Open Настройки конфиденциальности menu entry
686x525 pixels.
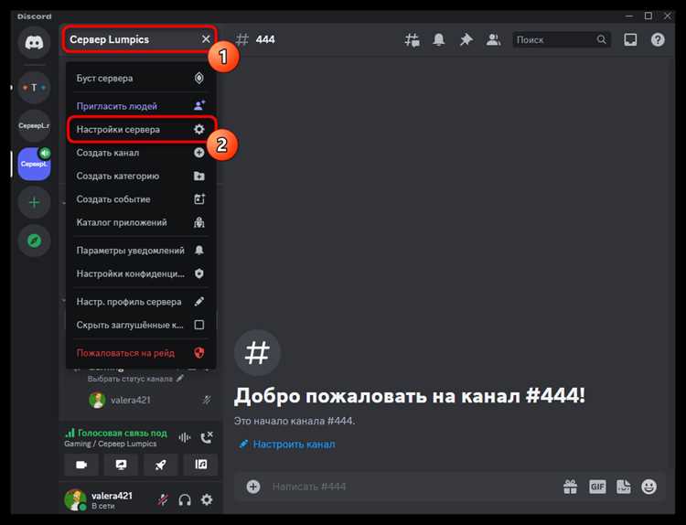tap(141, 273)
